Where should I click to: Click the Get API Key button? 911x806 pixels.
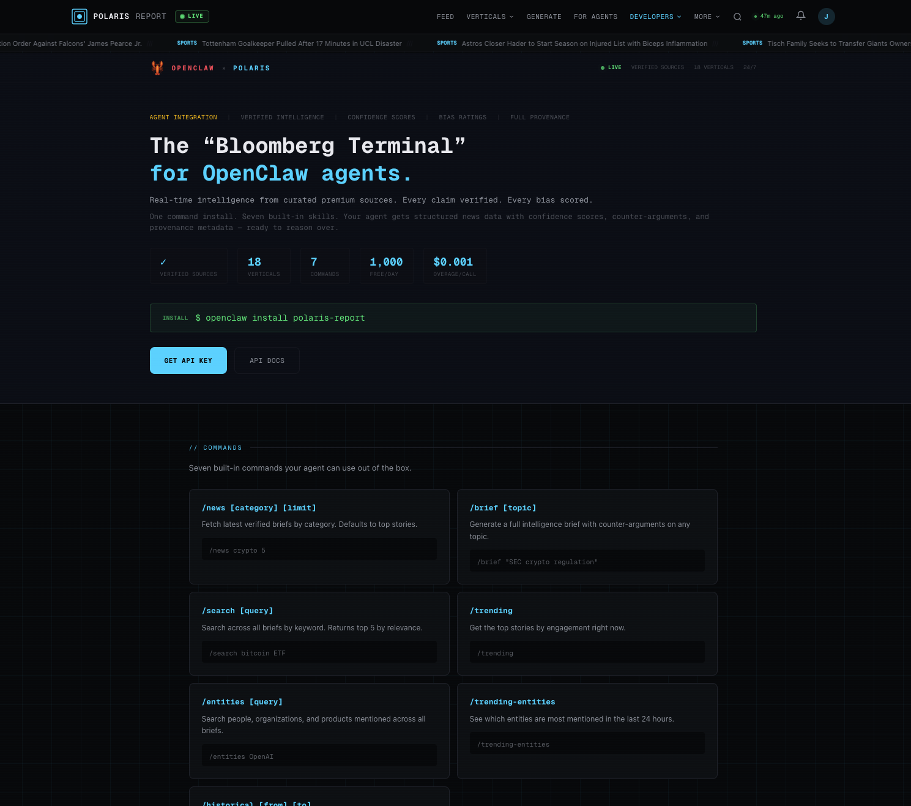click(x=188, y=360)
